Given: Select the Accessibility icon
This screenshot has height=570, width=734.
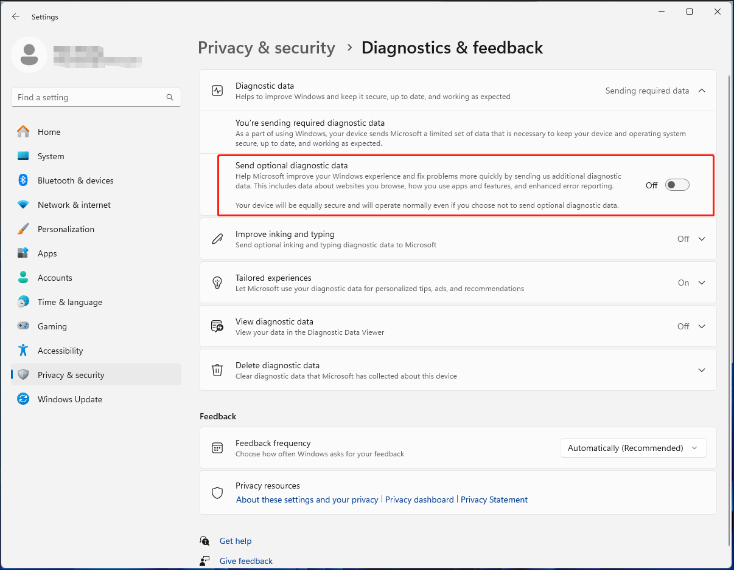Looking at the screenshot, I should coord(24,351).
